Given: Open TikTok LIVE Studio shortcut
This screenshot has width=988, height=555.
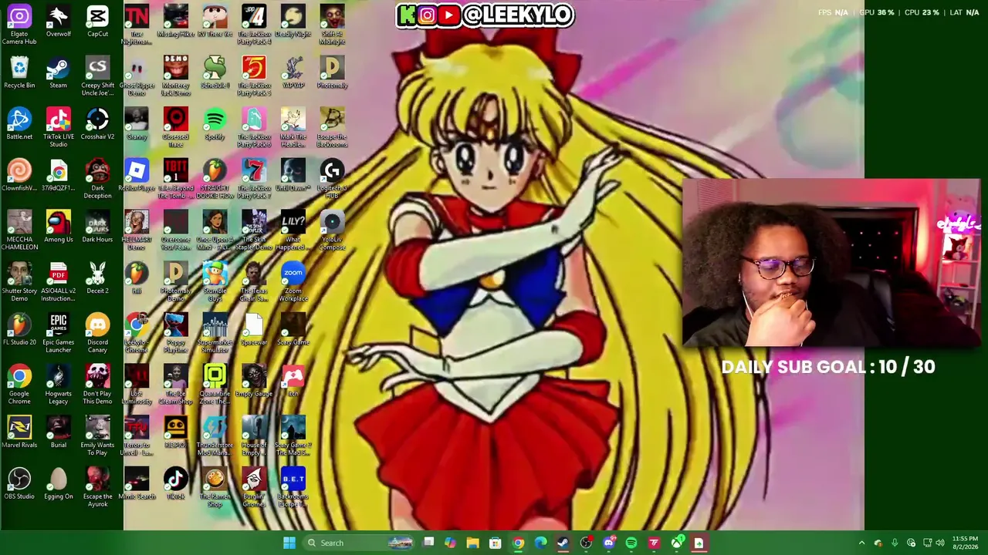Looking at the screenshot, I should coord(58,128).
